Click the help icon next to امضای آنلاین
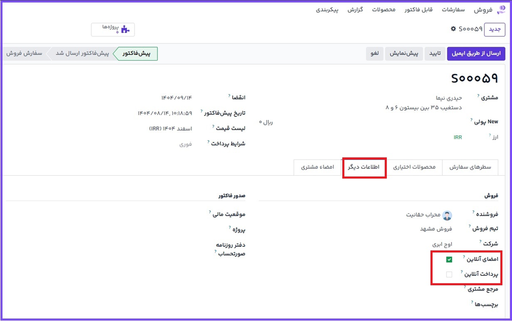 point(464,257)
